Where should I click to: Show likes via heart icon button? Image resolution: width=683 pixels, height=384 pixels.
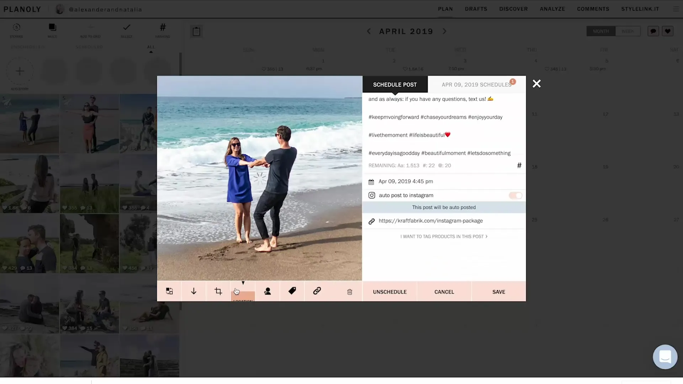(668, 31)
